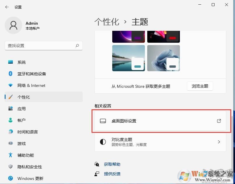Select the mountain lake theme thumbnail

(128, 58)
